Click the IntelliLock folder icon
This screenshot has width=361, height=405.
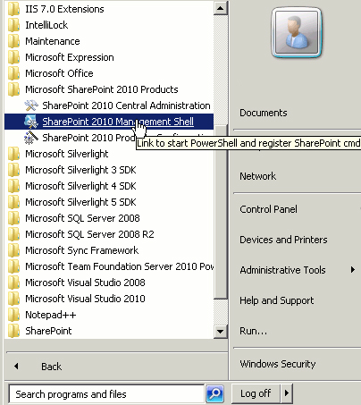pyautogui.click(x=13, y=25)
